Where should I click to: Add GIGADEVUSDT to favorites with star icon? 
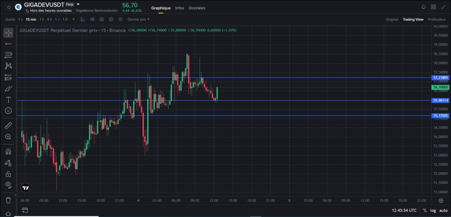coord(9,7)
